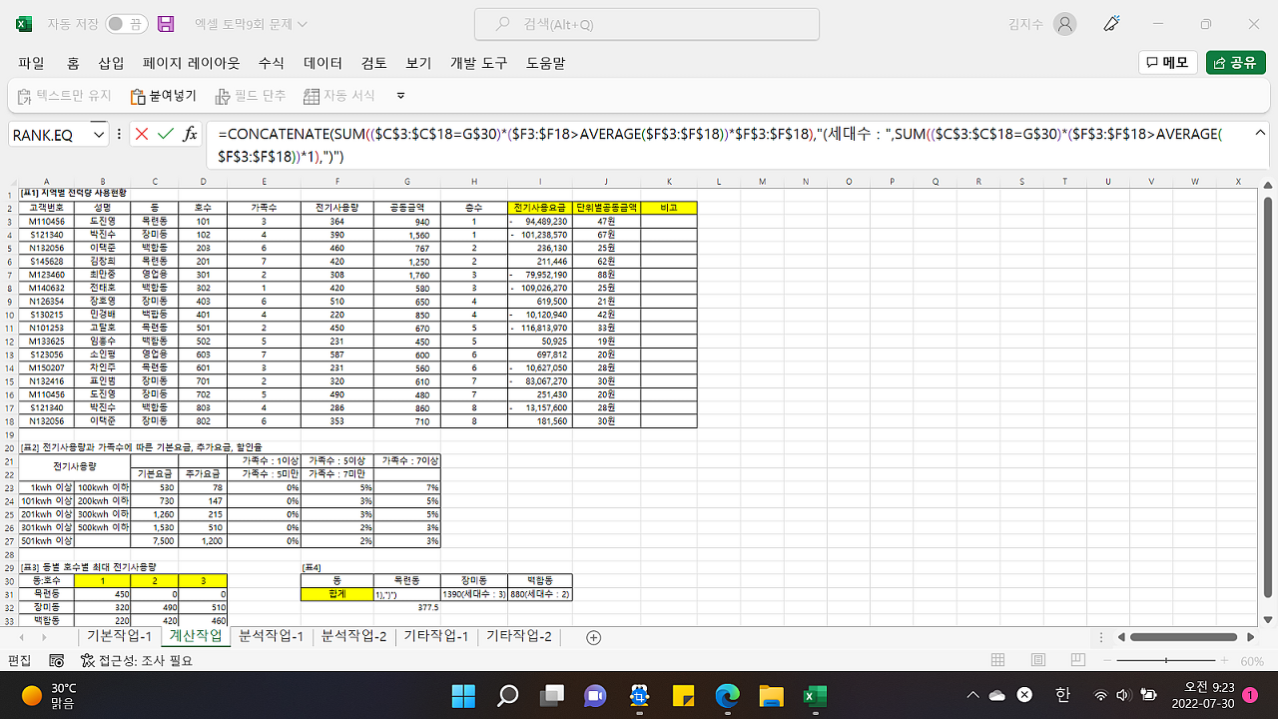Click the Save disk icon in title bar
1278x719 pixels.
[x=166, y=24]
